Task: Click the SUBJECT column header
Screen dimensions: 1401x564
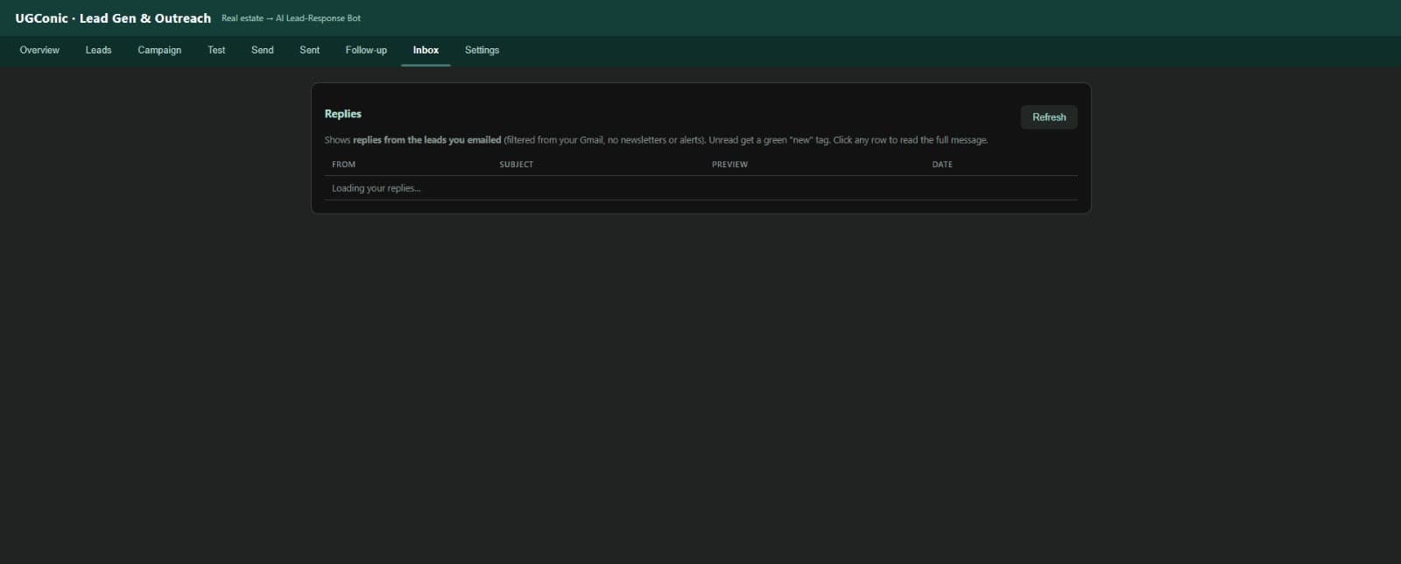Action: click(516, 165)
